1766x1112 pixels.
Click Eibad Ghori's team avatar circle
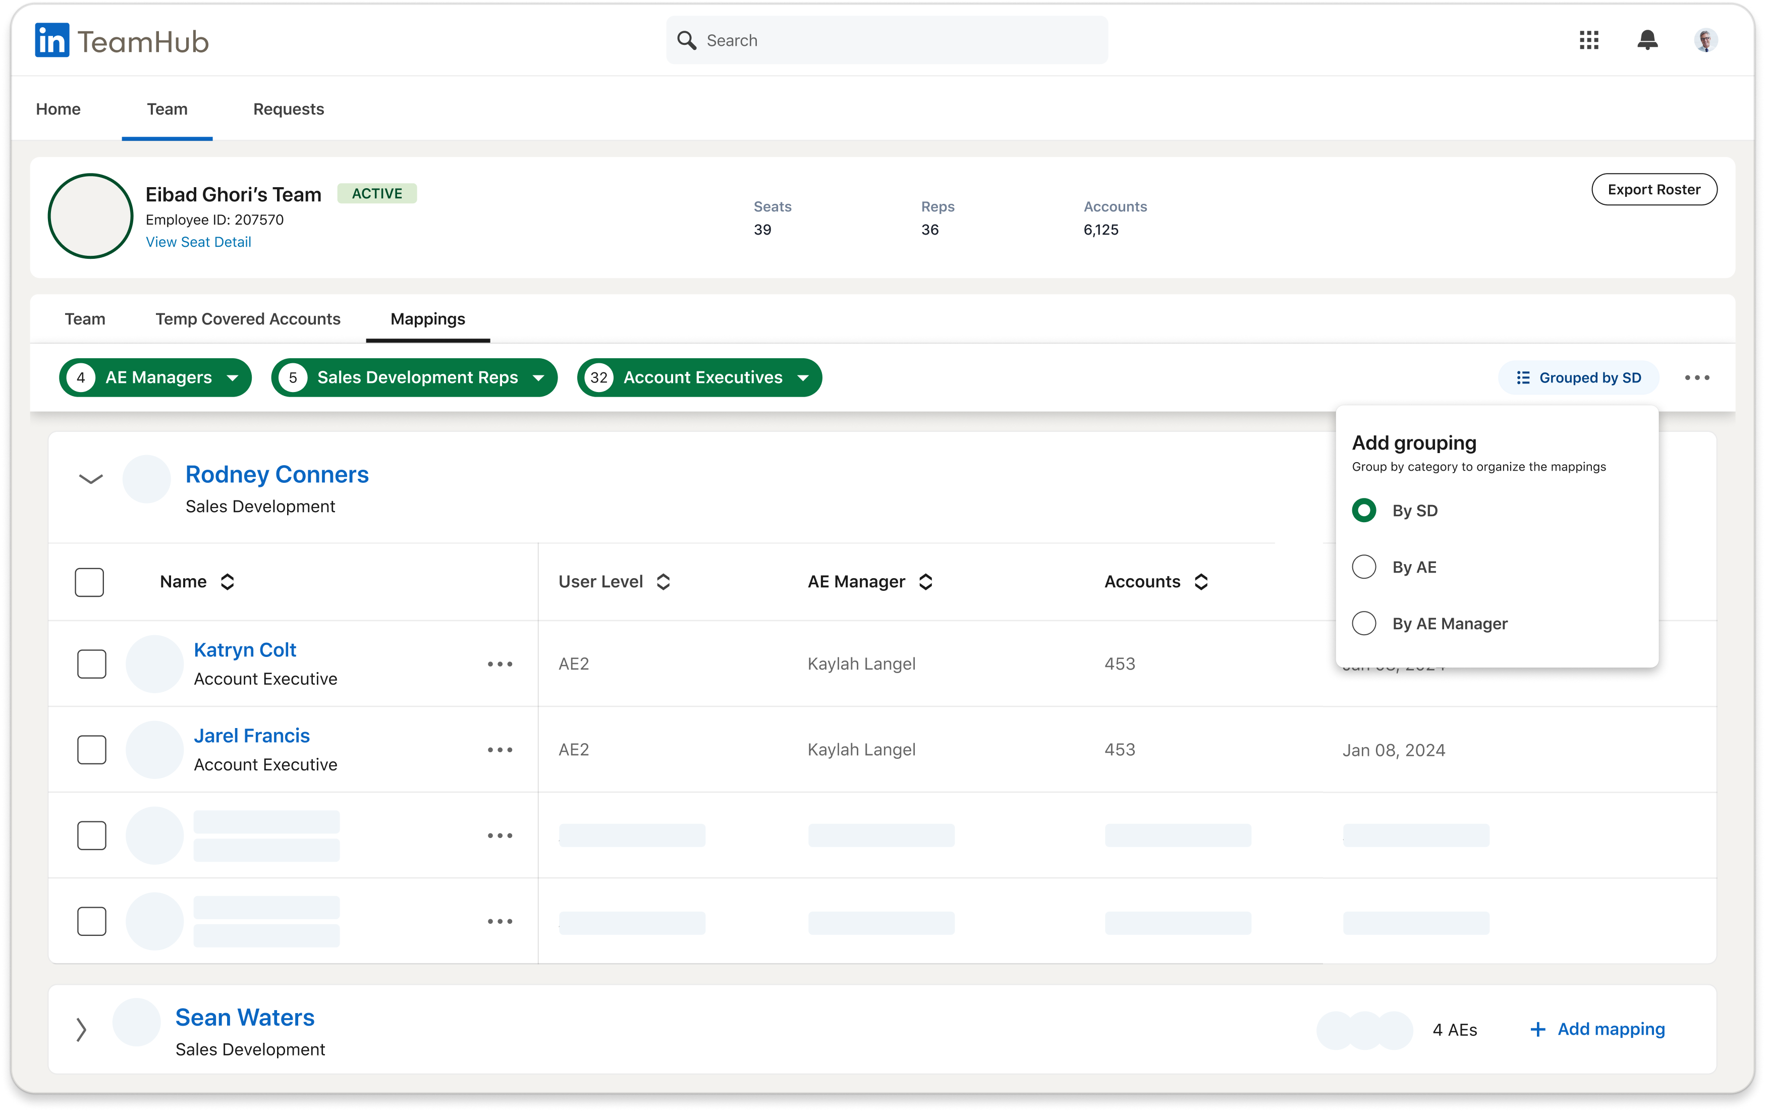pos(90,215)
